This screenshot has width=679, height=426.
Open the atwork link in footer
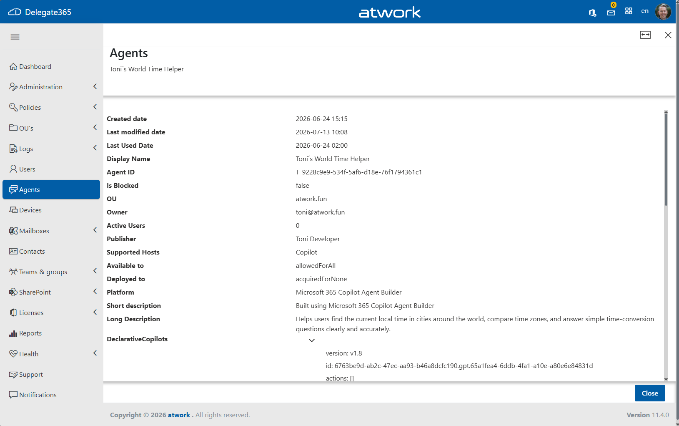[x=179, y=415]
